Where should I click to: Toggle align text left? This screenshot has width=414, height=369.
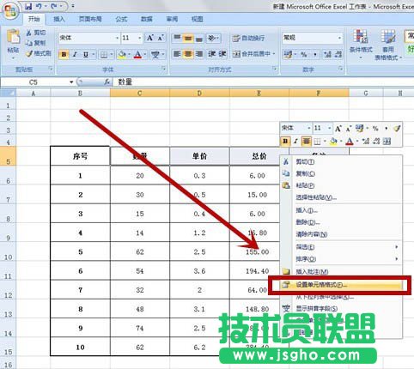(177, 54)
